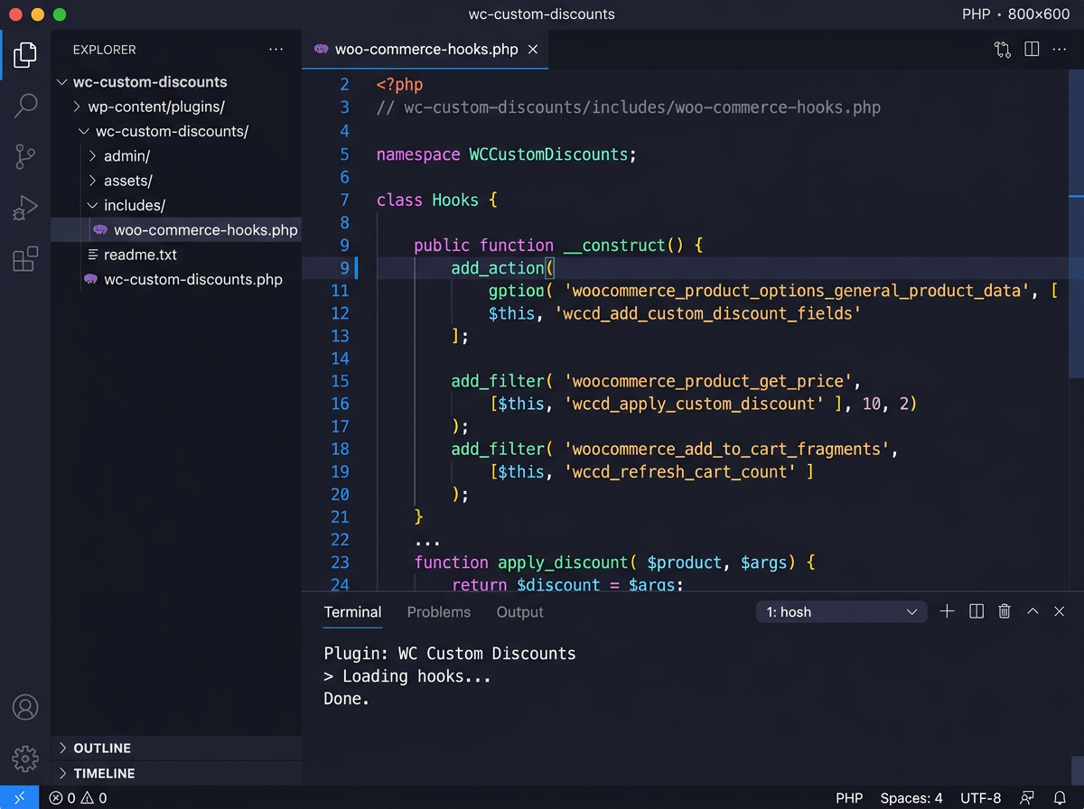Open the '1: hosh' terminal dropdown

pos(840,611)
